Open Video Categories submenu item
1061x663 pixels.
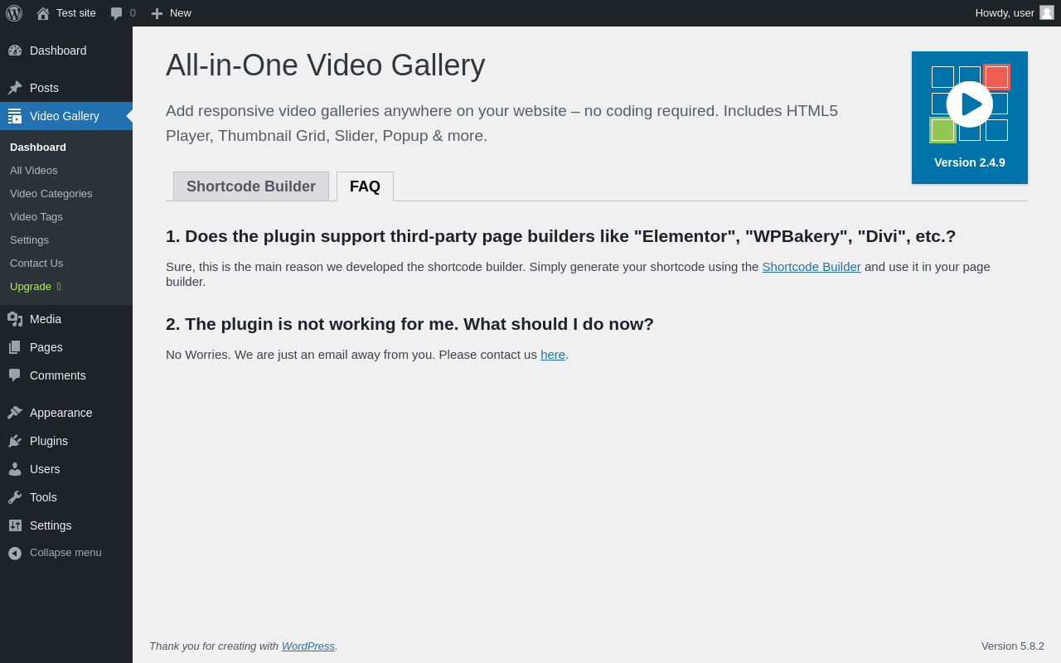pyautogui.click(x=51, y=193)
